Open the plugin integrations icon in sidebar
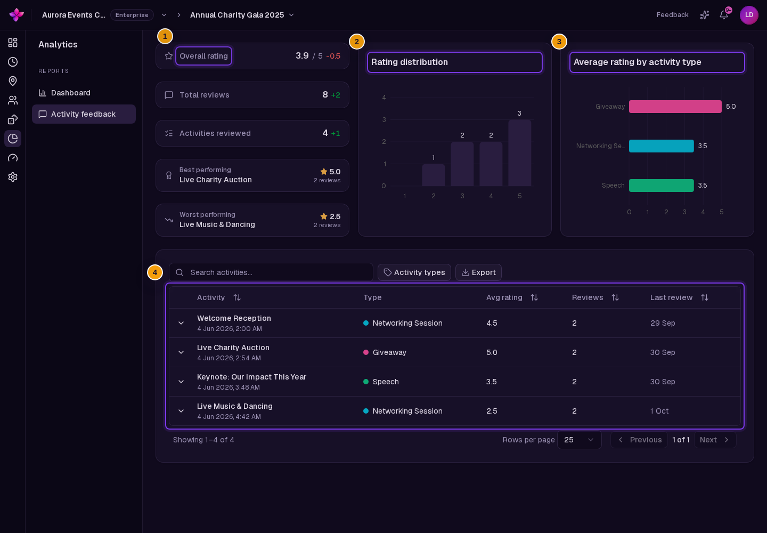767x533 pixels. (13, 119)
